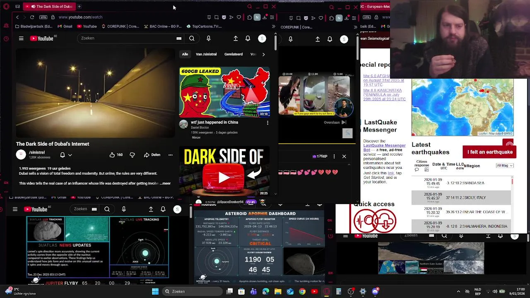
Task: Toggle the system volume icon in the tray
Action: click(495, 291)
